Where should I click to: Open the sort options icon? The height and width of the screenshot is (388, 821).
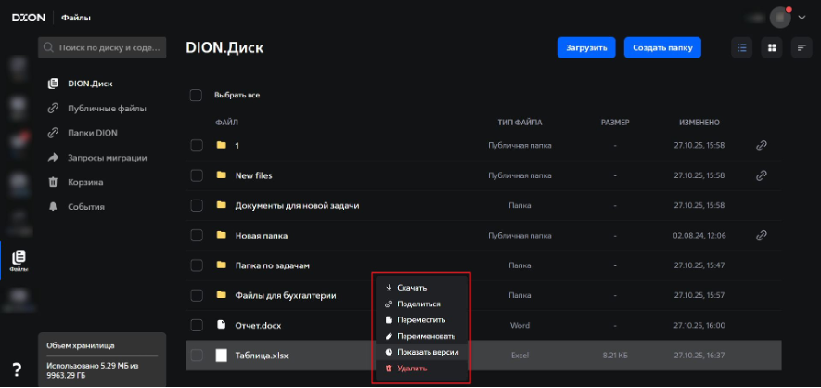pos(802,47)
